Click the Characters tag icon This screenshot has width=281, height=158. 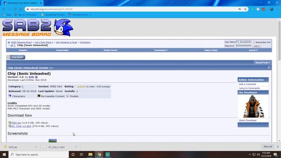click(10, 96)
